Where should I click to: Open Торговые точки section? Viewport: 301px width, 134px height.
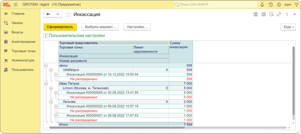click(x=24, y=51)
